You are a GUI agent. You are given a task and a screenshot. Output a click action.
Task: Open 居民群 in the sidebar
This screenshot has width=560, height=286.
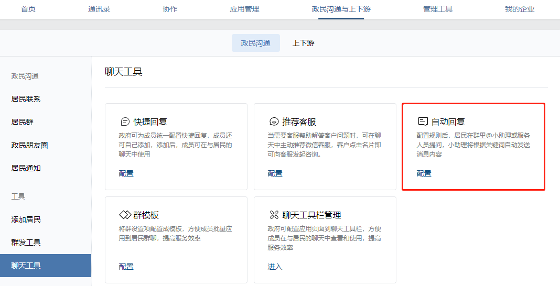tap(23, 123)
